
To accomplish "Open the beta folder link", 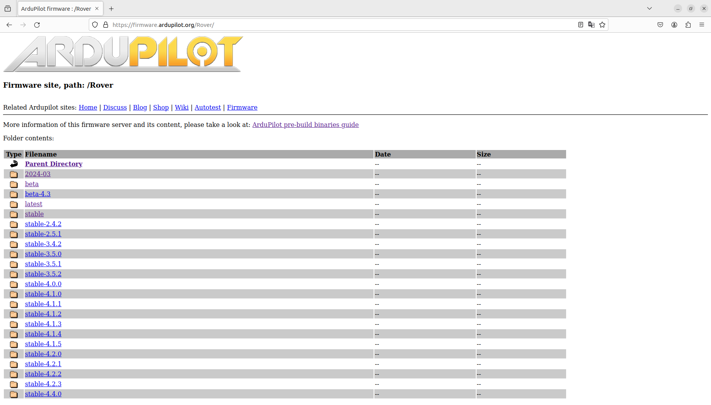I will [x=32, y=184].
